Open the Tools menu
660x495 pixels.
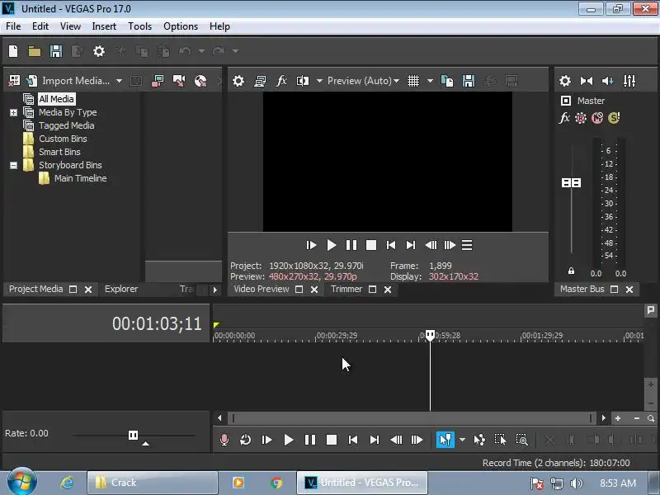click(x=139, y=26)
